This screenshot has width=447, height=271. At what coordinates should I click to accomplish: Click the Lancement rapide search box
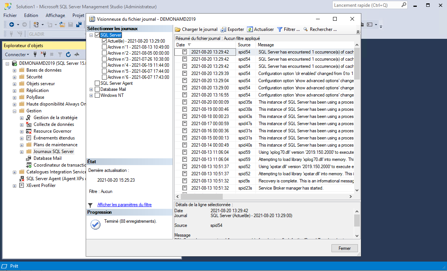click(x=366, y=5)
